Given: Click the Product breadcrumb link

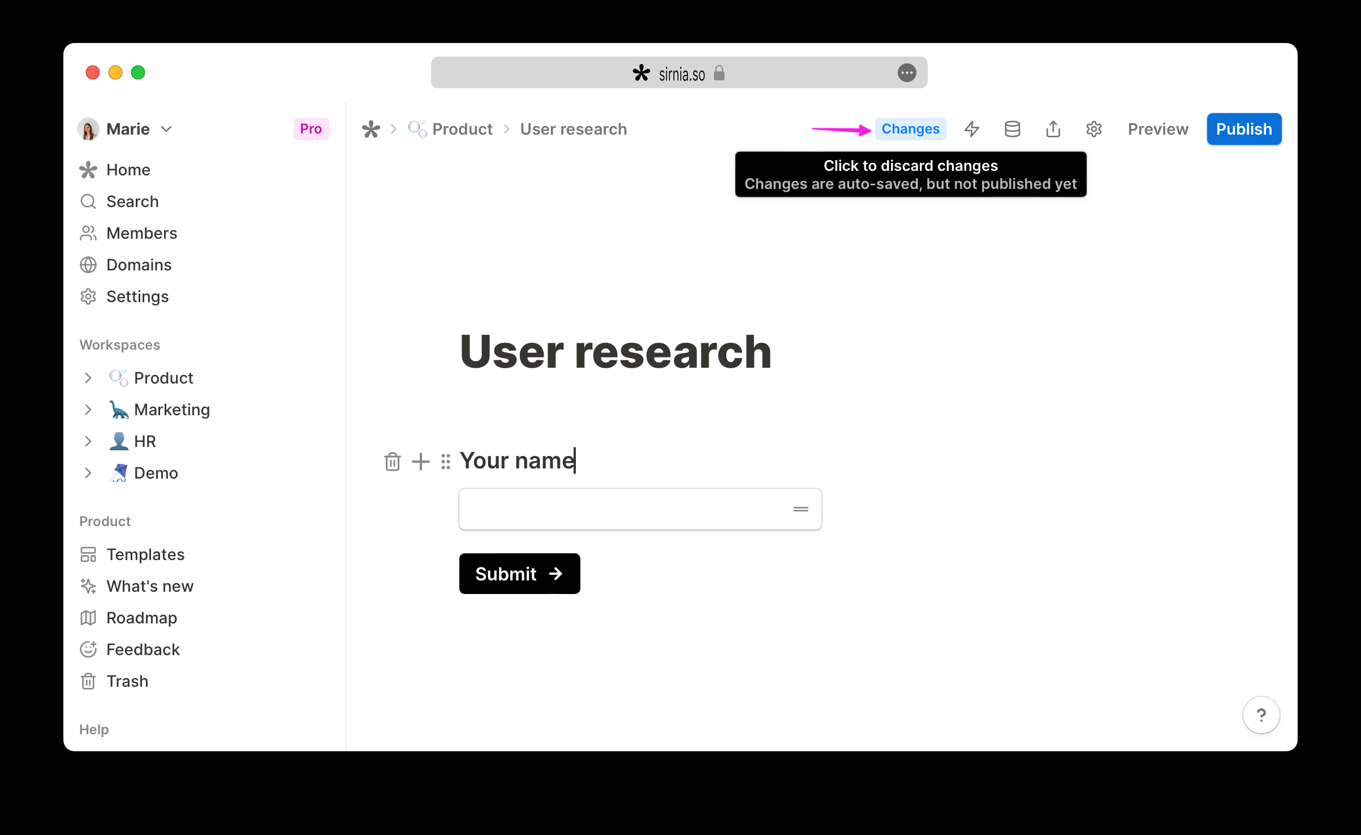Looking at the screenshot, I should (x=462, y=129).
